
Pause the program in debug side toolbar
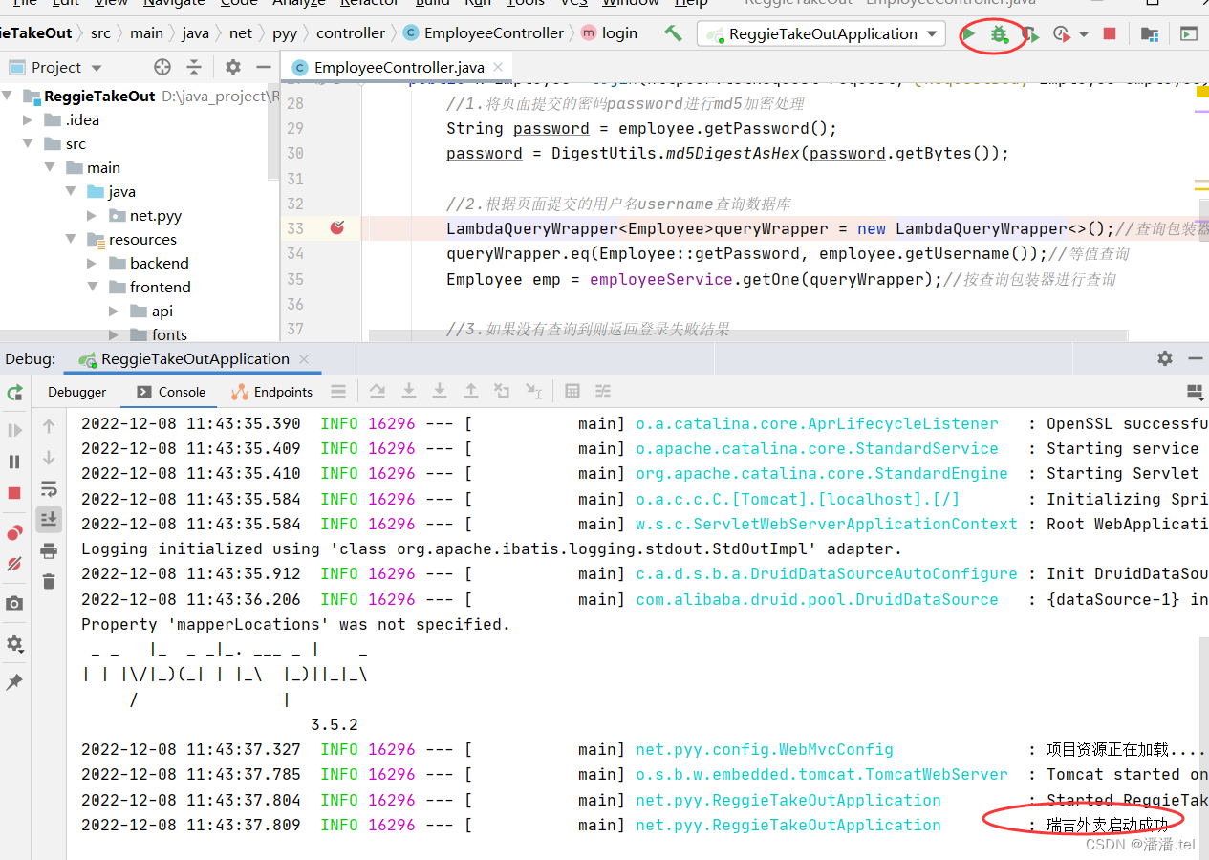coord(14,462)
